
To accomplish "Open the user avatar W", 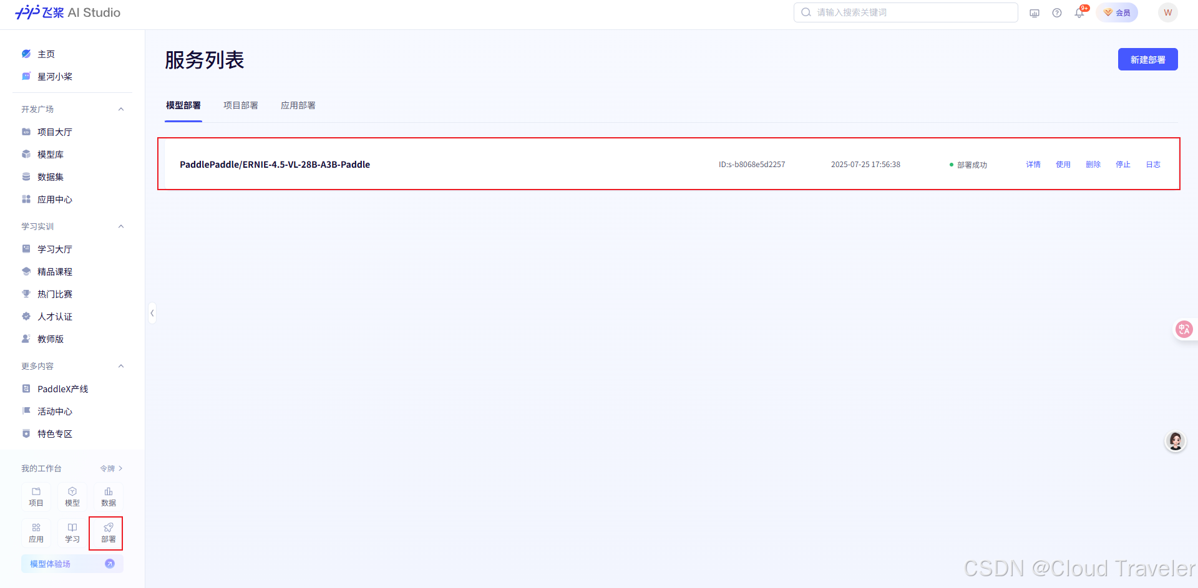I will 1168,12.
